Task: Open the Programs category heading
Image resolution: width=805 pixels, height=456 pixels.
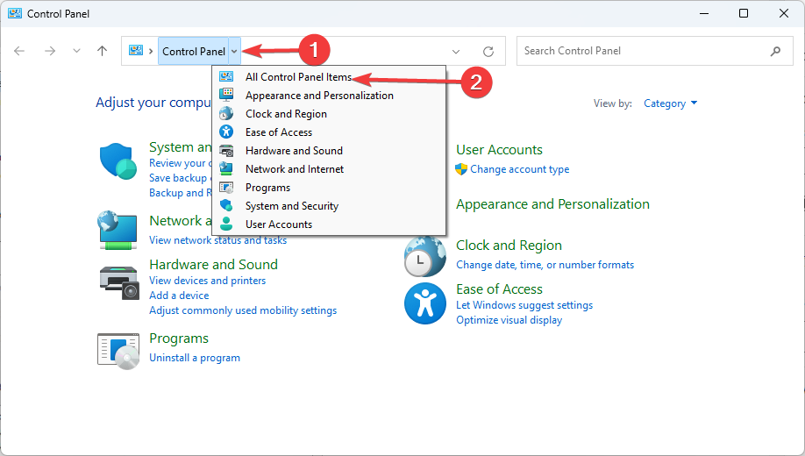Action: click(179, 338)
